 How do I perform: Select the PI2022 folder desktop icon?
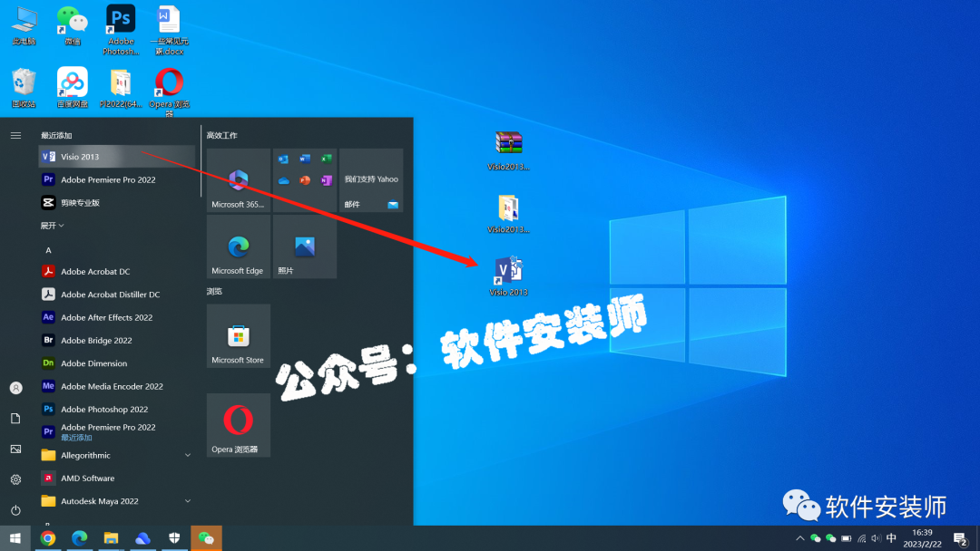[121, 88]
